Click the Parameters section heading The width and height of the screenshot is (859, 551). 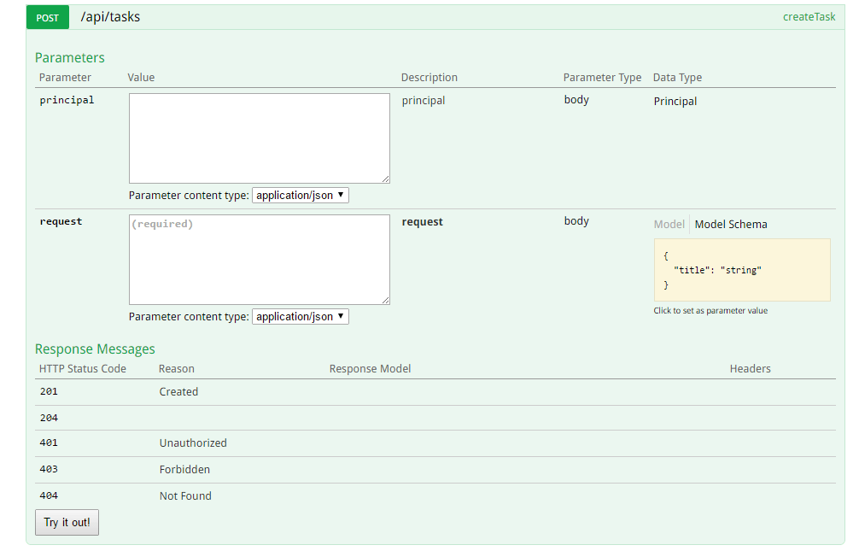[69, 57]
